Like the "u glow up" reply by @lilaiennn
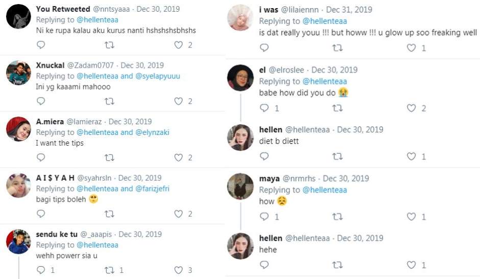The width and height of the screenshot is (480, 279). (411, 48)
